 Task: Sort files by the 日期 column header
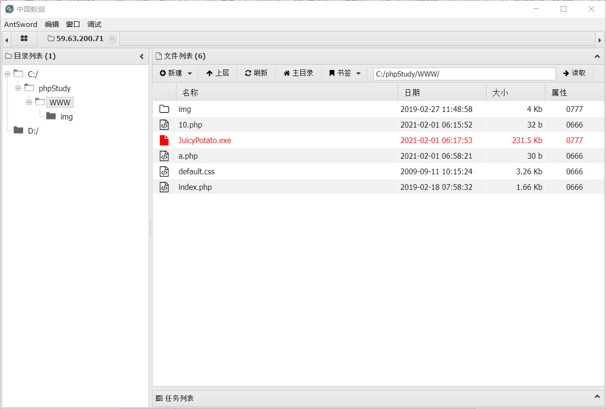(442, 93)
